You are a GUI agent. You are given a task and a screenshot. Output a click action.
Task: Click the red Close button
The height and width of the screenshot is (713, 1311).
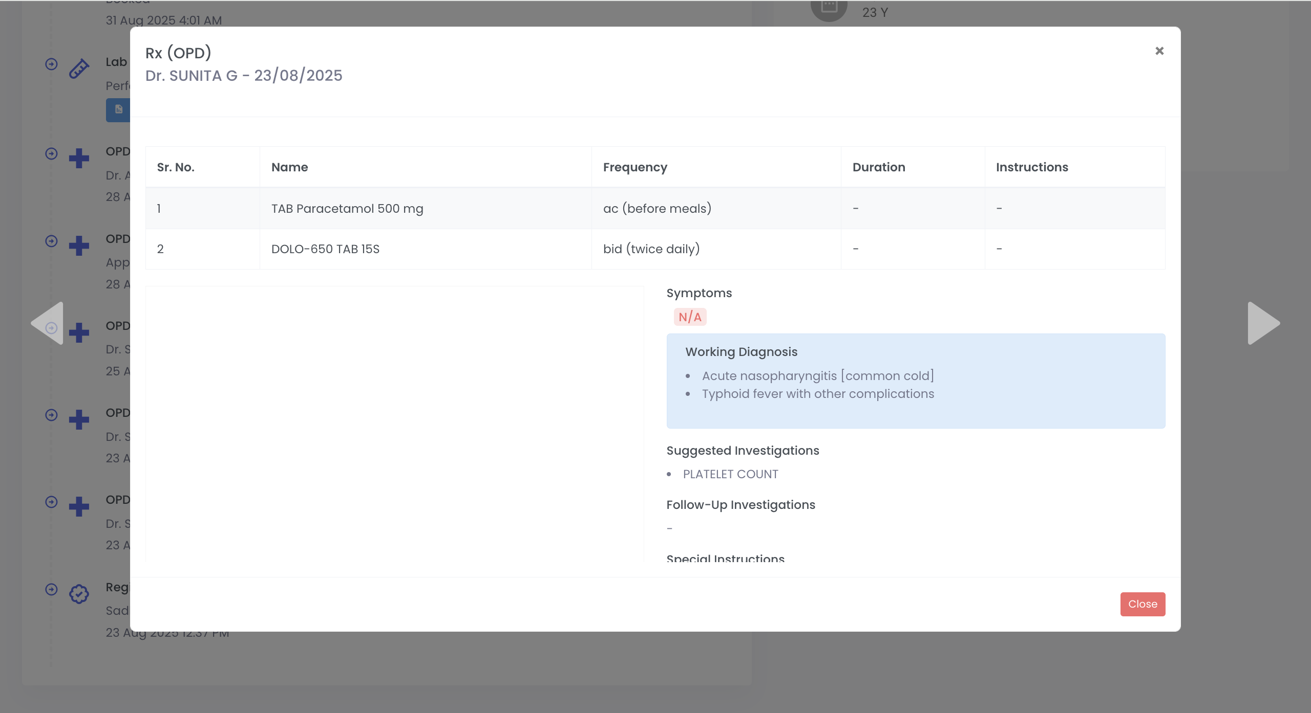point(1143,604)
